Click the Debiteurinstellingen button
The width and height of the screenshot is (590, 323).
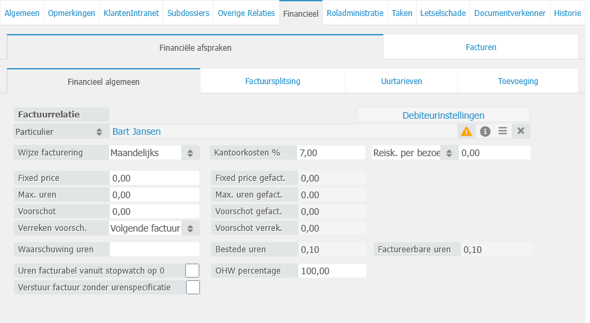[443, 115]
